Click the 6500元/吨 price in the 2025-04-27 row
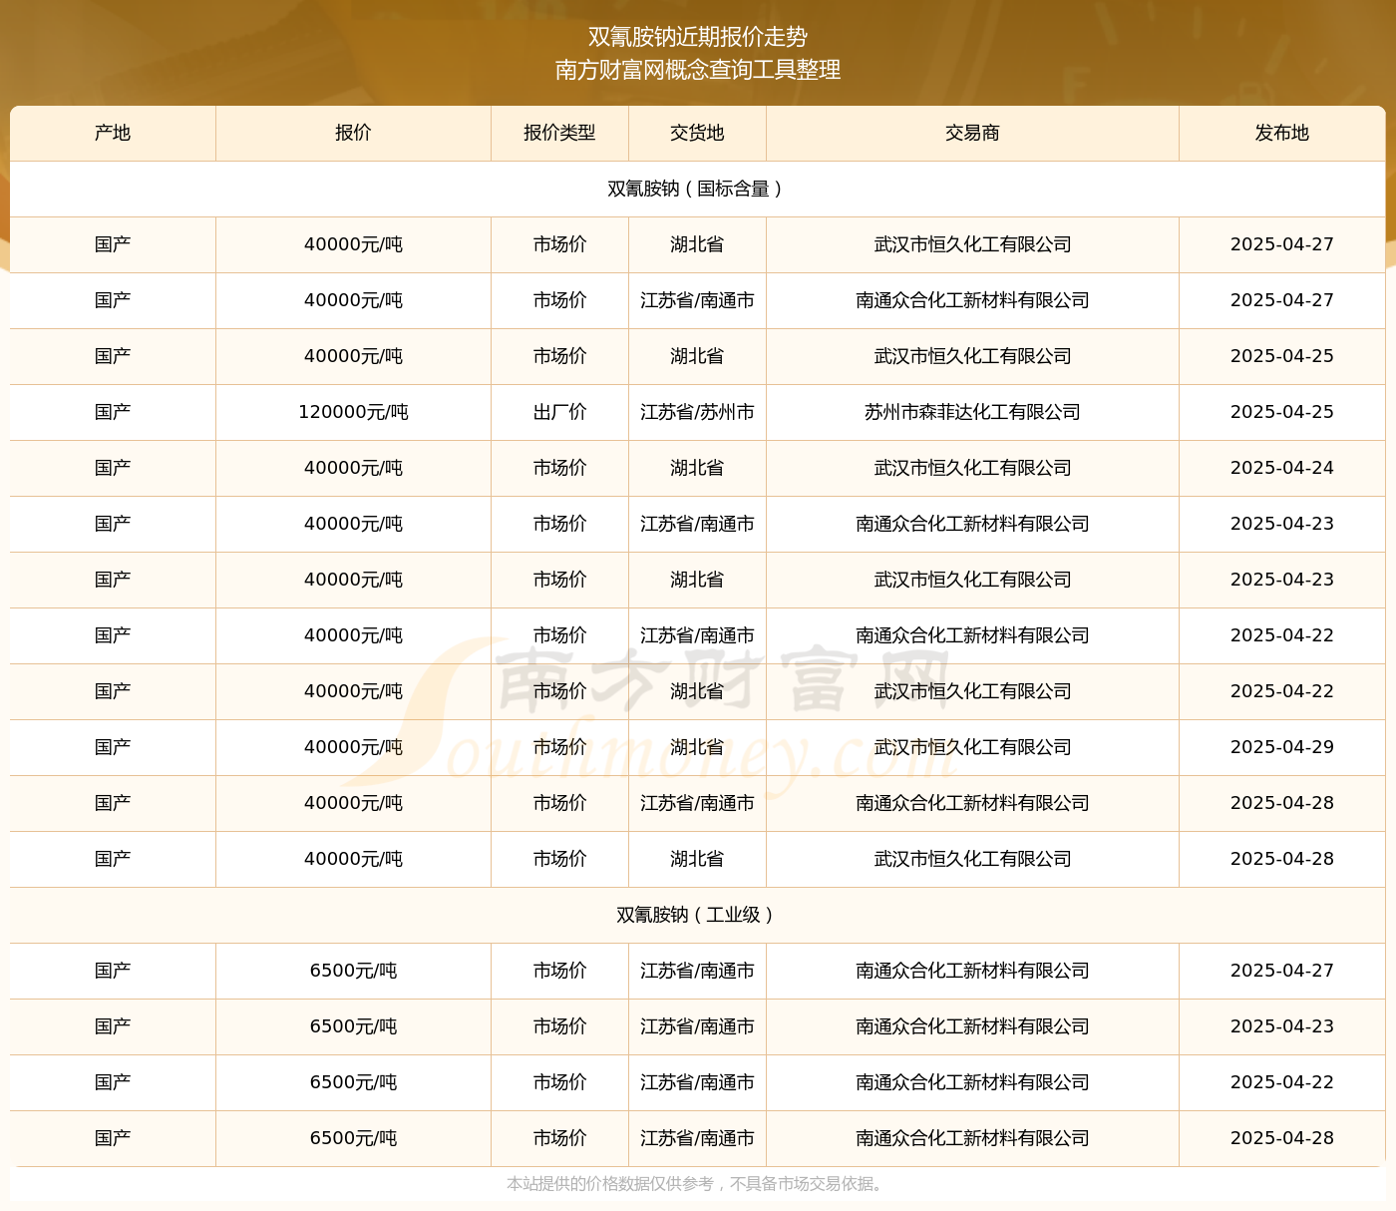Screen dimensions: 1396x1211 [353, 971]
